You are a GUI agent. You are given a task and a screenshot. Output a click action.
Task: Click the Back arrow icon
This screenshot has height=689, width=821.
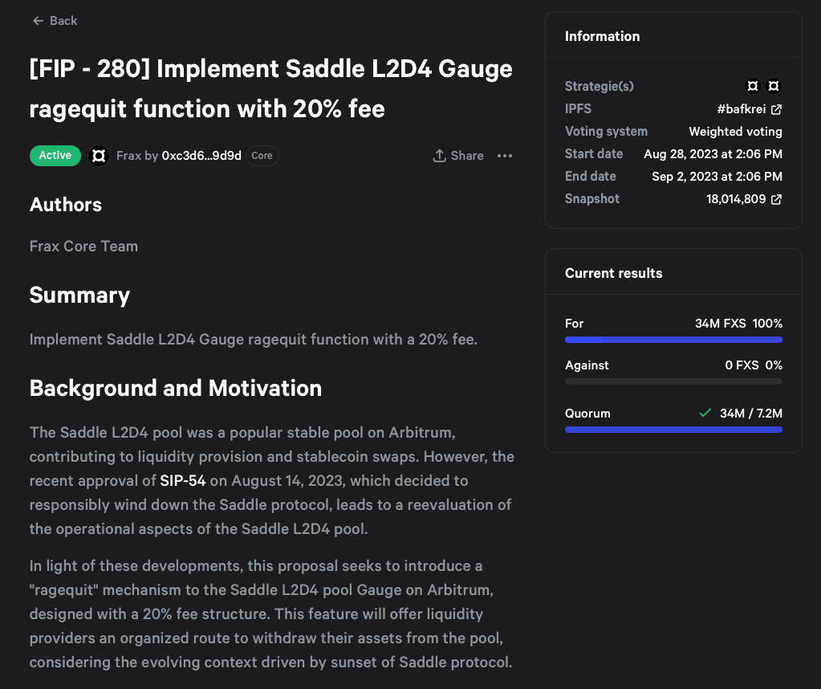click(x=38, y=21)
